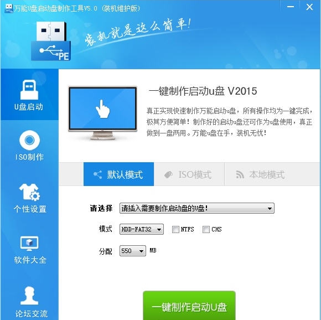Click the green 一键制作启动U盘 button
The image size is (321, 320).
189,306
